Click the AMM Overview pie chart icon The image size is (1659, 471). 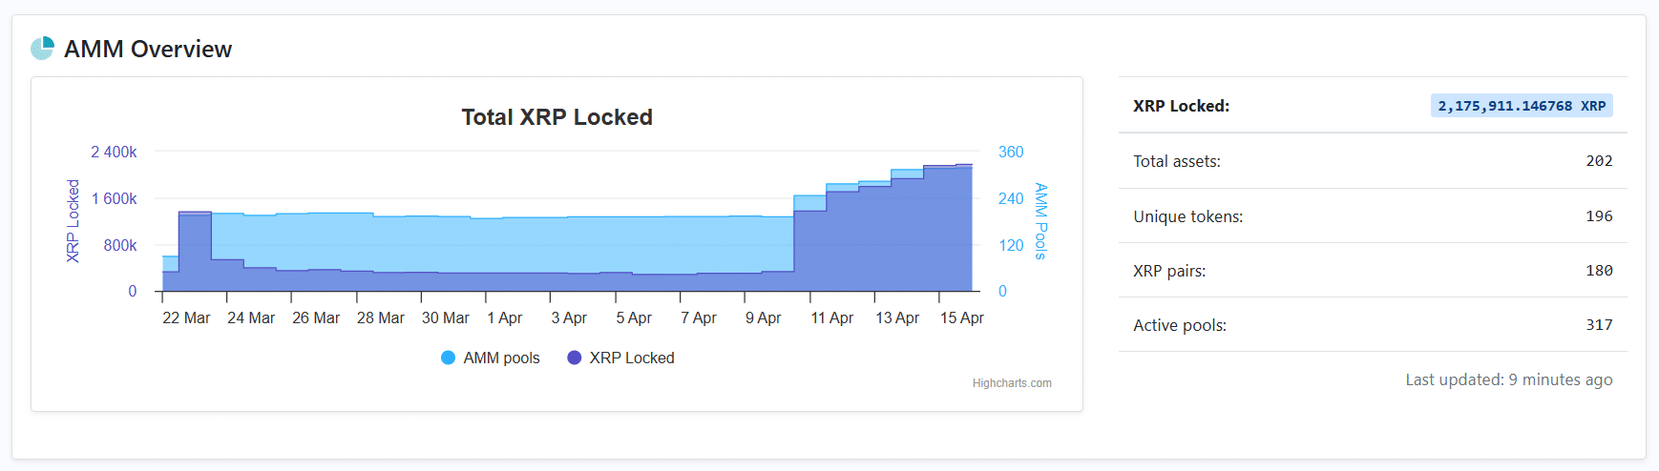(x=42, y=49)
